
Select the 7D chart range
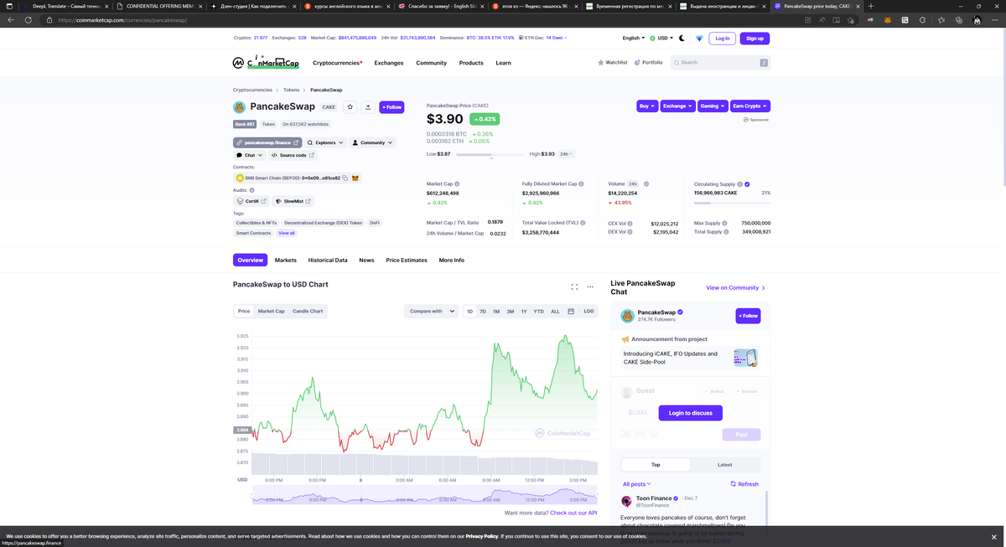483,311
